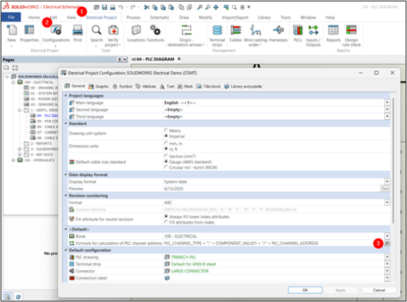Click the OK button

coord(305,290)
